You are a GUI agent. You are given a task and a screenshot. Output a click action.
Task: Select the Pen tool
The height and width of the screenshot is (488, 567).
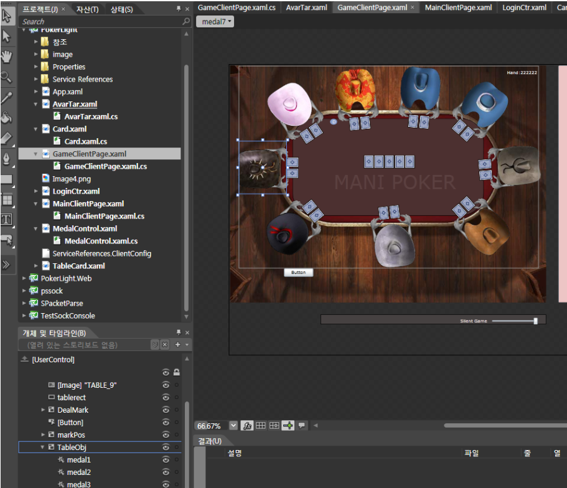click(7, 159)
